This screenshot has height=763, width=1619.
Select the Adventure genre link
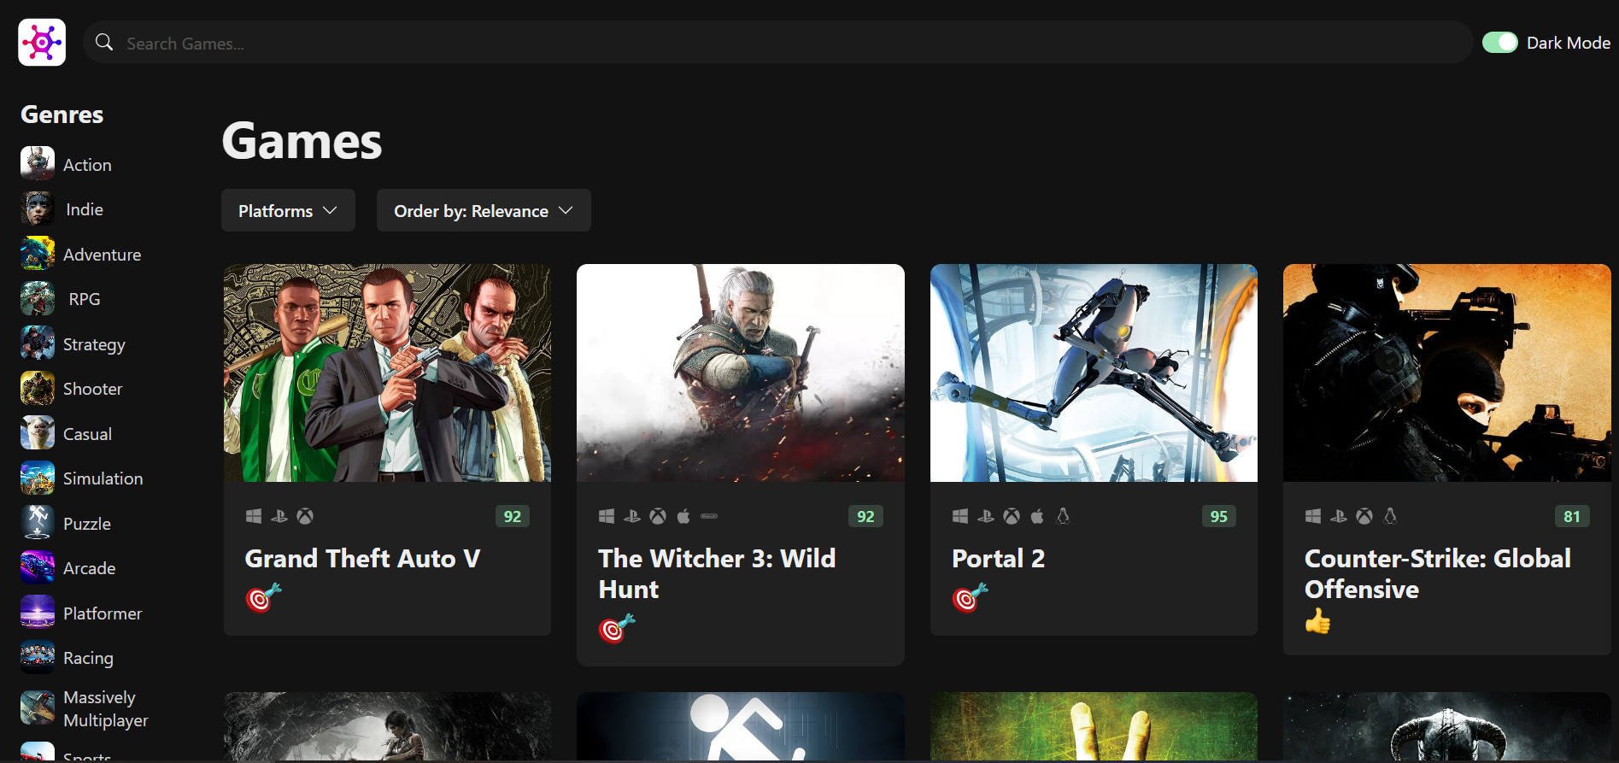pos(103,255)
